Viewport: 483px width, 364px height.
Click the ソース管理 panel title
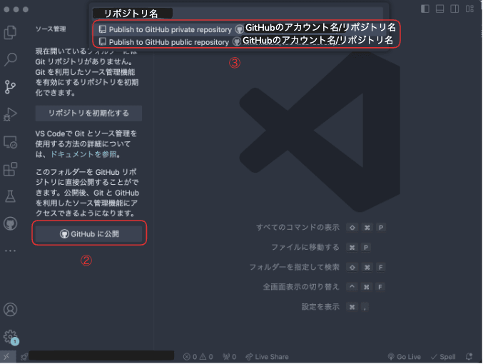click(51, 29)
